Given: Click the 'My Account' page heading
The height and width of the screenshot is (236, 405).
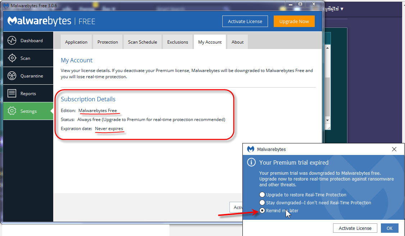Looking at the screenshot, I should (77, 60).
